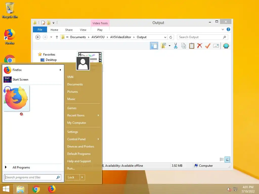
Task: Click the search magnifier in Search Output
Action: pos(224,37)
